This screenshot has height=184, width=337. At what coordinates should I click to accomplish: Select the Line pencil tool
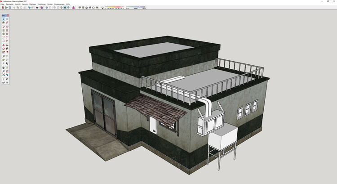[x=4, y=27]
